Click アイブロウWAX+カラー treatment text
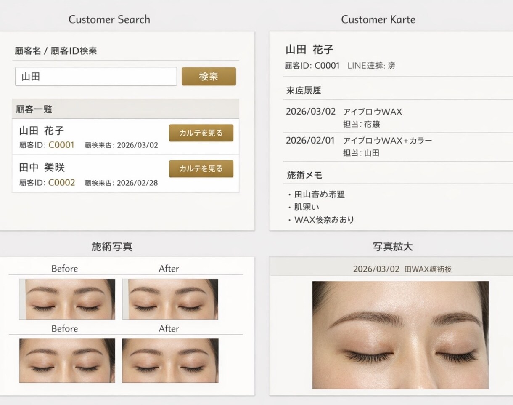Image resolution: width=513 pixels, height=405 pixels. pos(387,141)
